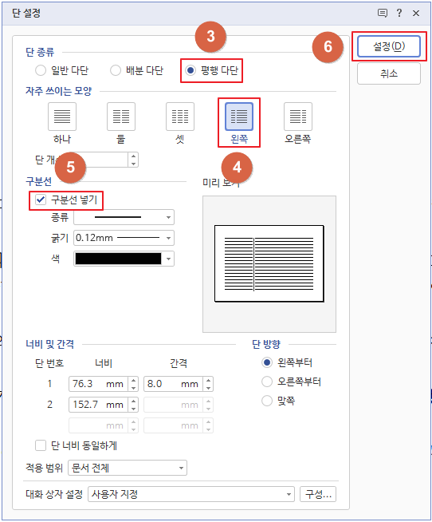Close the 단 설정 dialog
This screenshot has width=432, height=522.
click(x=416, y=13)
